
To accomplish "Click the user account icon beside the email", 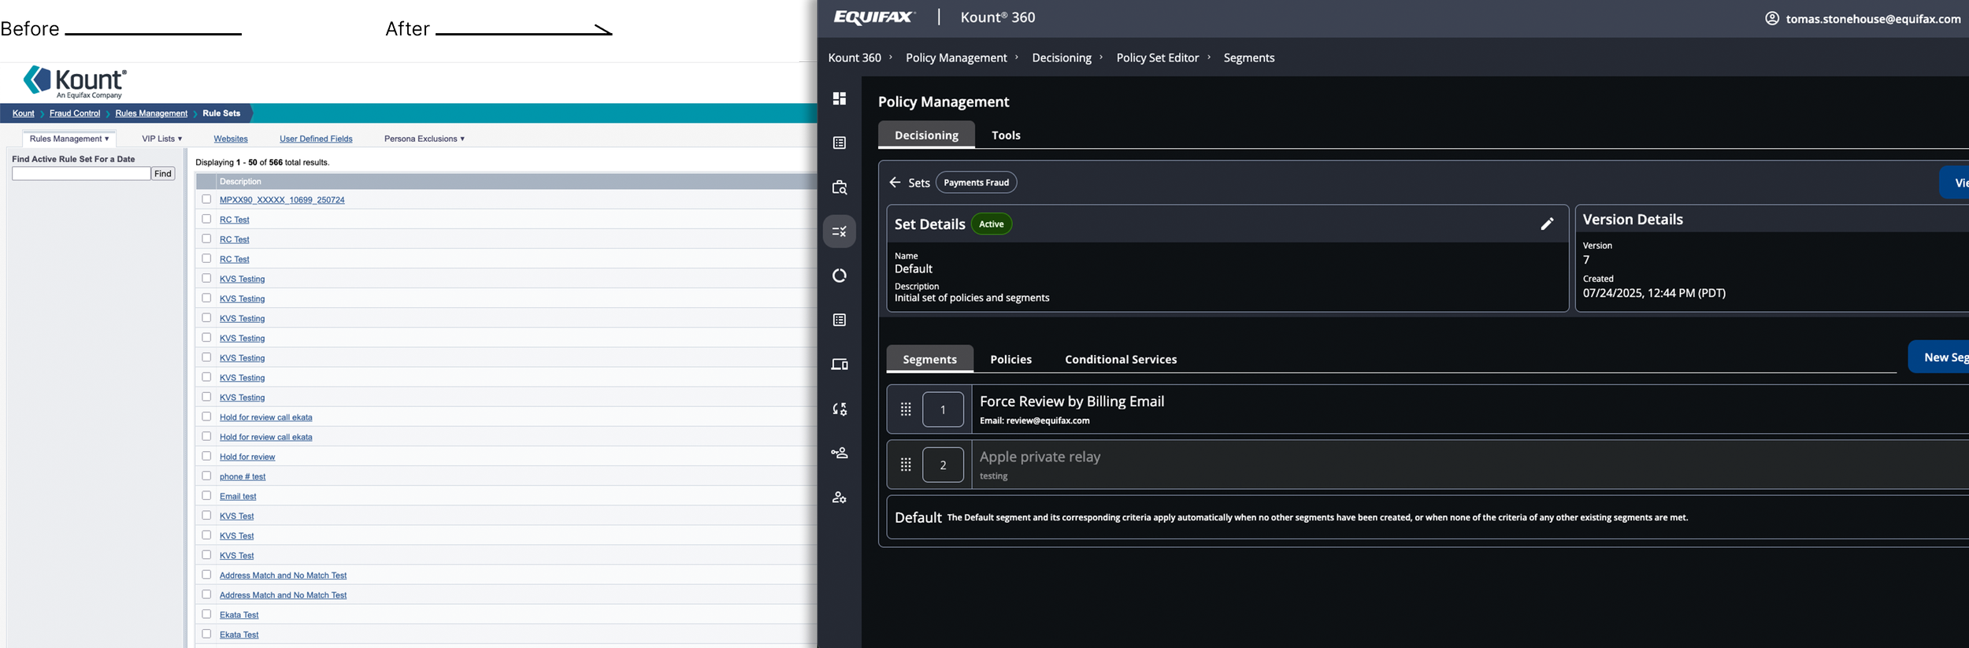I will point(1772,18).
